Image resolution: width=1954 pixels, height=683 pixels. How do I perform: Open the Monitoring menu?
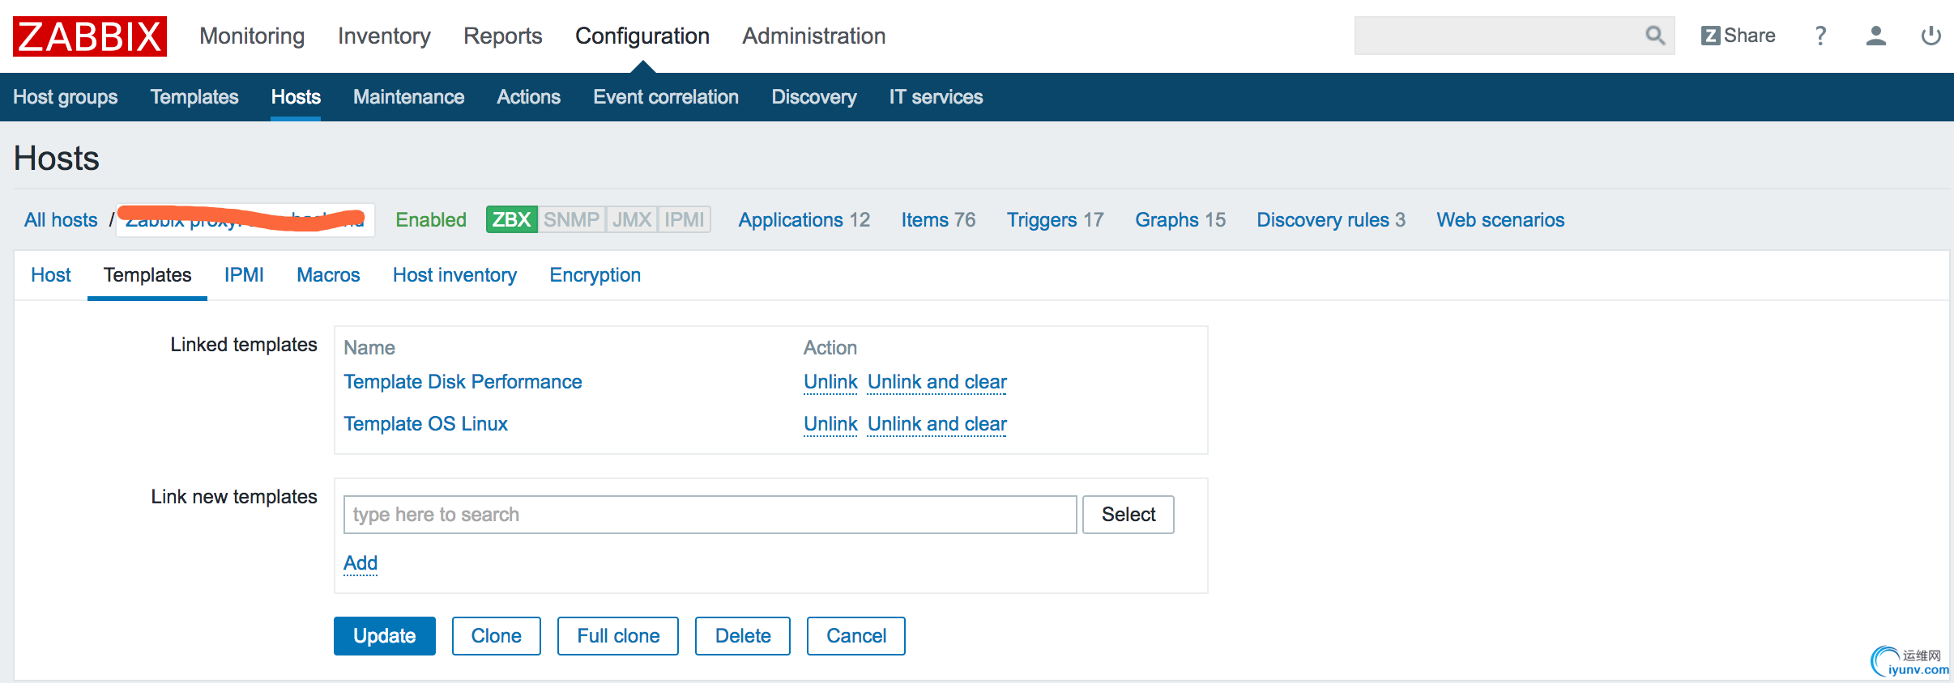[x=252, y=36]
